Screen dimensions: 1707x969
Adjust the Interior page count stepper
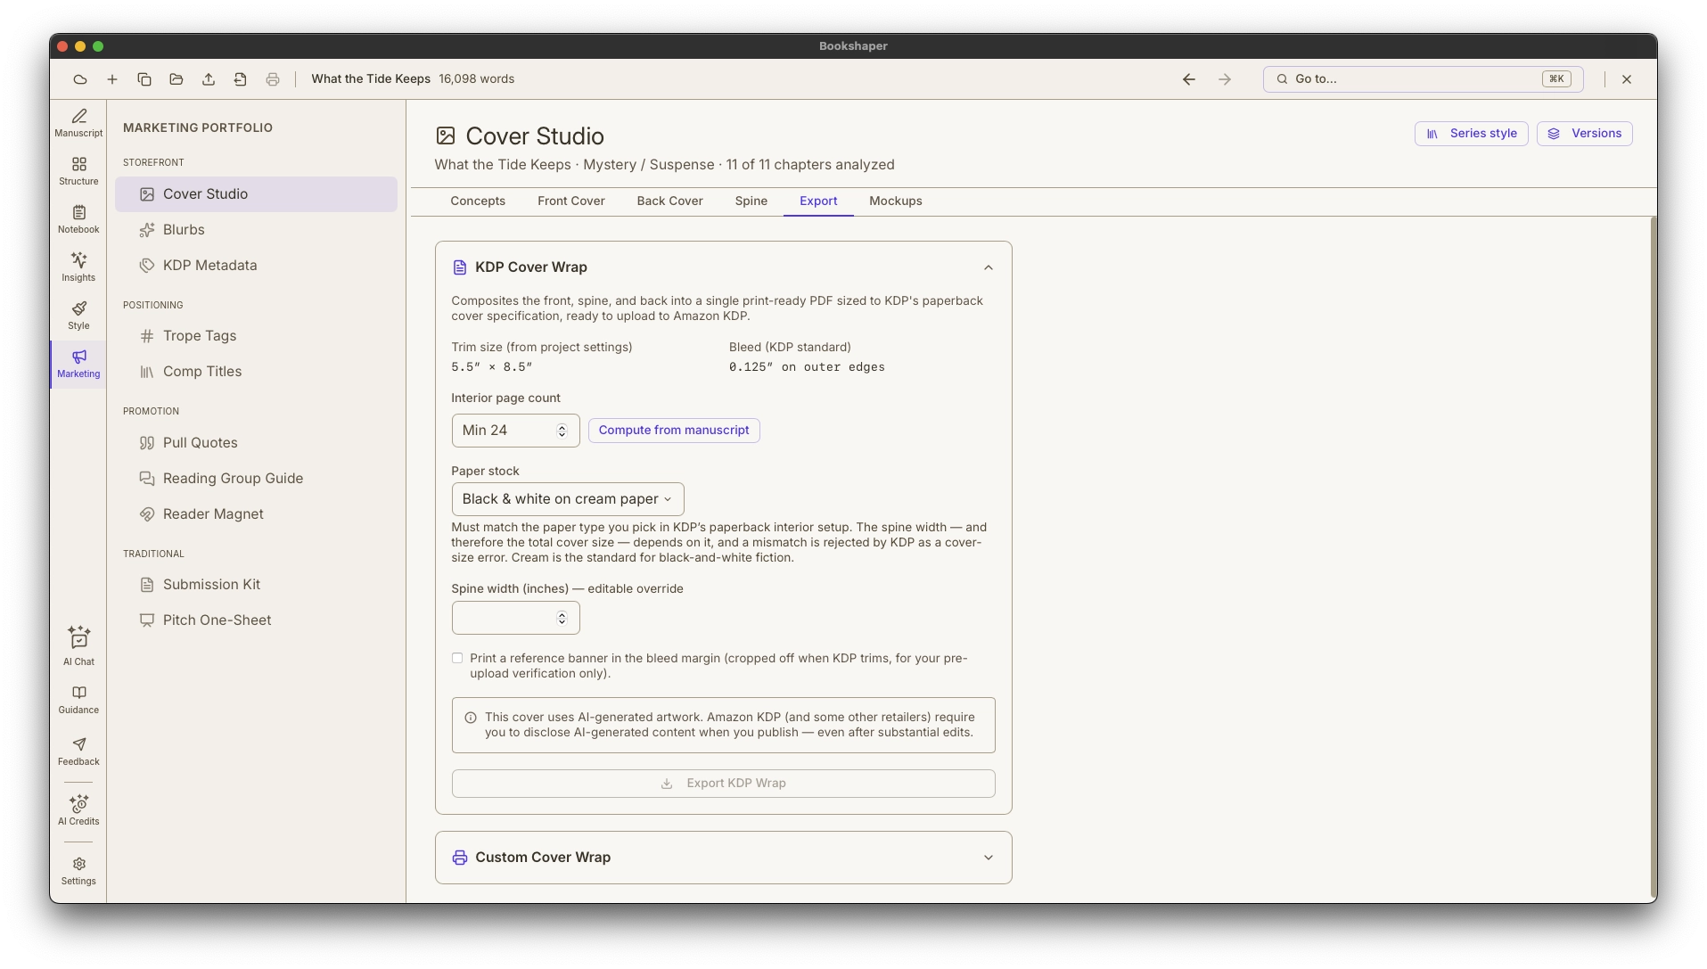coord(562,431)
